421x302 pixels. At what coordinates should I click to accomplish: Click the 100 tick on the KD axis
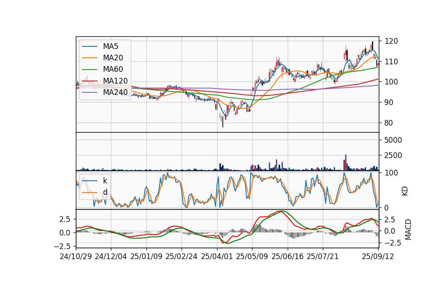(391, 173)
